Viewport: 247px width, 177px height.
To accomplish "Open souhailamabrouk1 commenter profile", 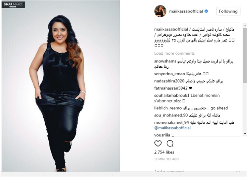I will [x=172, y=96].
